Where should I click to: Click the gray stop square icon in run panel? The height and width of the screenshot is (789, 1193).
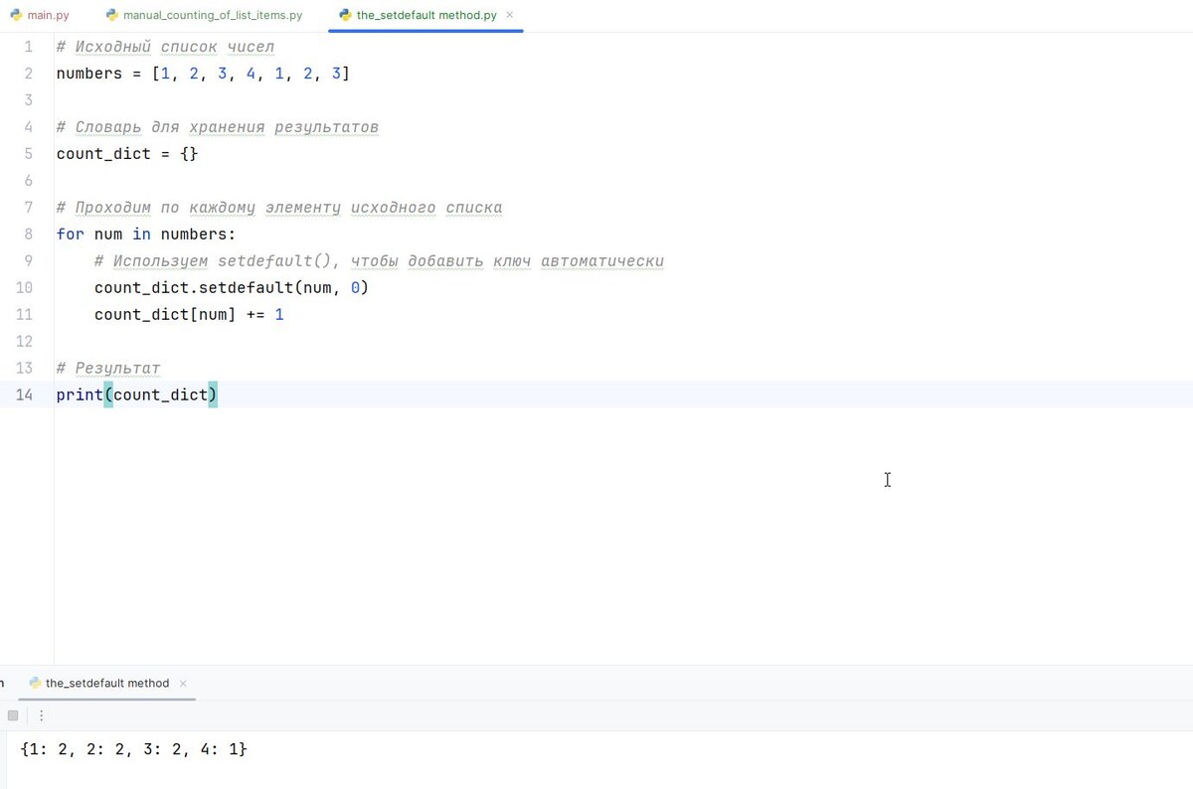click(x=12, y=714)
